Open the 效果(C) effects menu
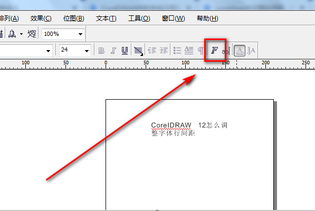This screenshot has height=211, width=315. (41, 18)
